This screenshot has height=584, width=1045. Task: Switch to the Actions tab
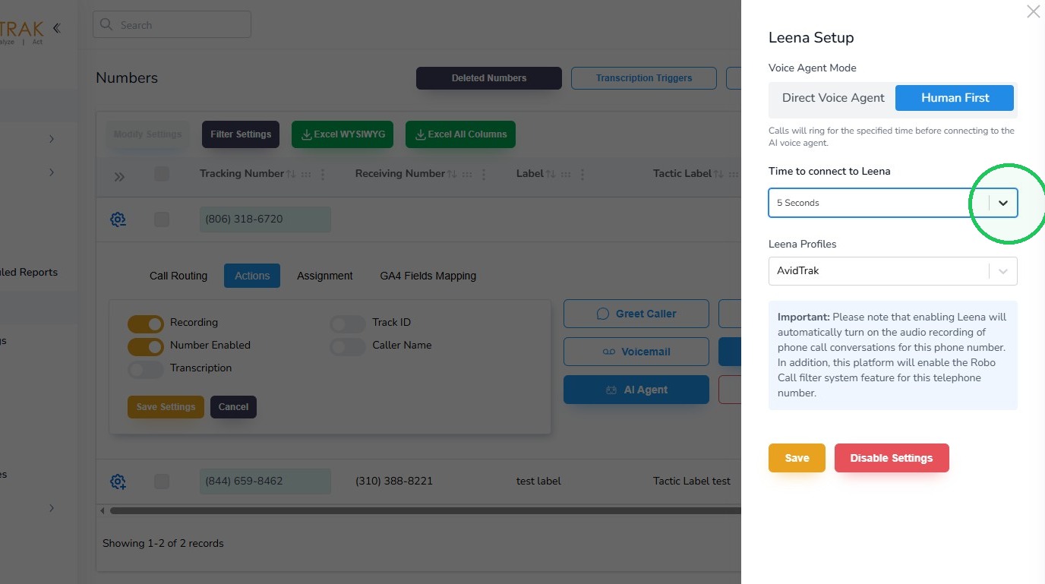click(x=252, y=276)
